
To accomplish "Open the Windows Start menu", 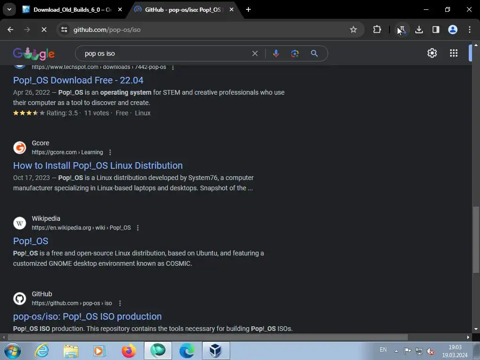I will tap(13, 351).
